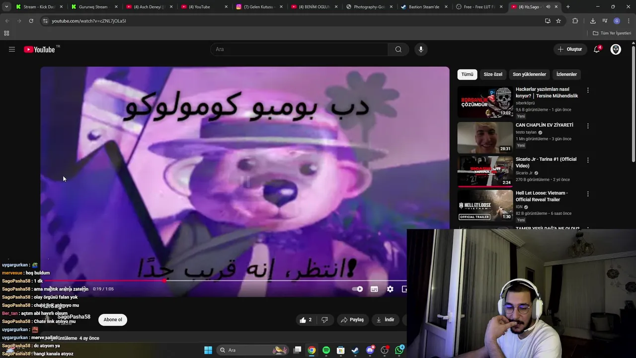View site information icon in the address bar
This screenshot has height=358, width=636.
(45, 21)
